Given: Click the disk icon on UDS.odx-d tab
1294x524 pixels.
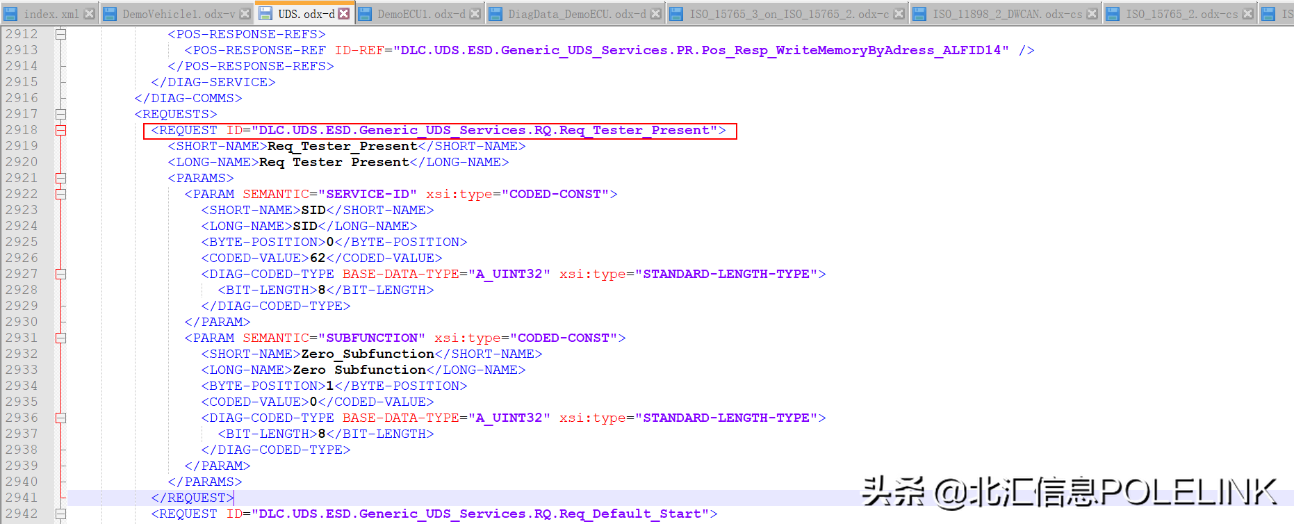Looking at the screenshot, I should click(265, 14).
